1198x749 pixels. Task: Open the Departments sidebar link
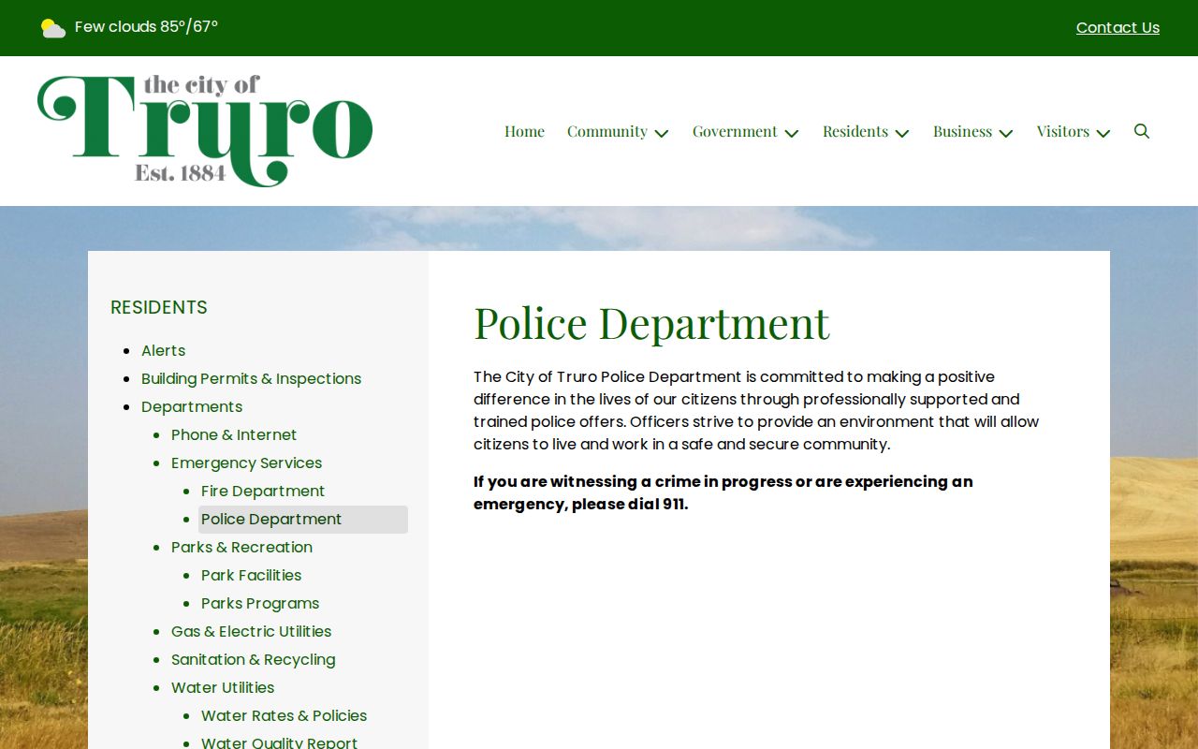coord(192,406)
